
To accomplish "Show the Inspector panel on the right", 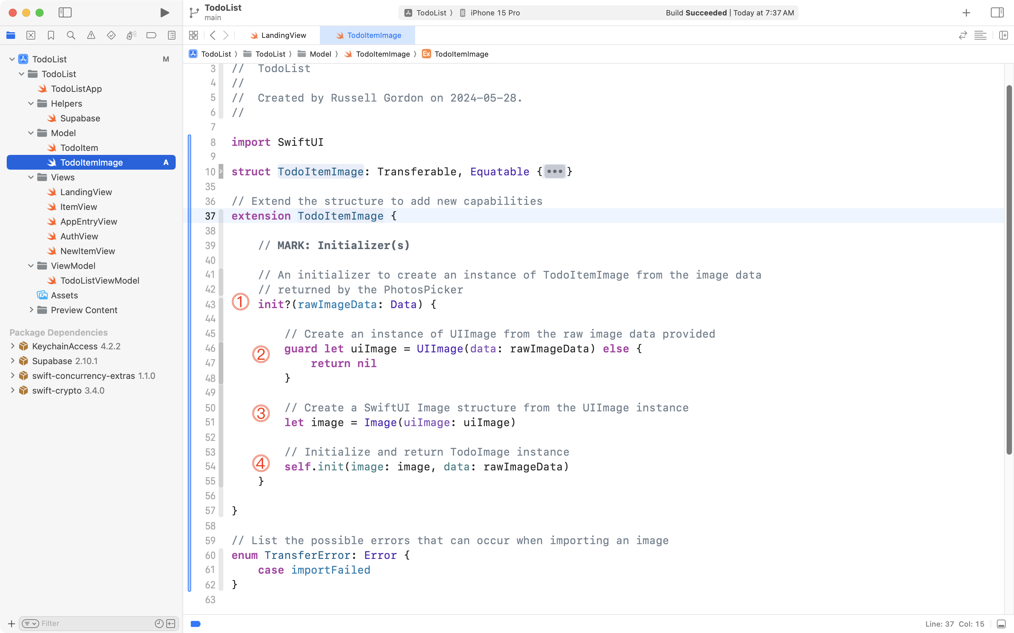I will tap(997, 12).
